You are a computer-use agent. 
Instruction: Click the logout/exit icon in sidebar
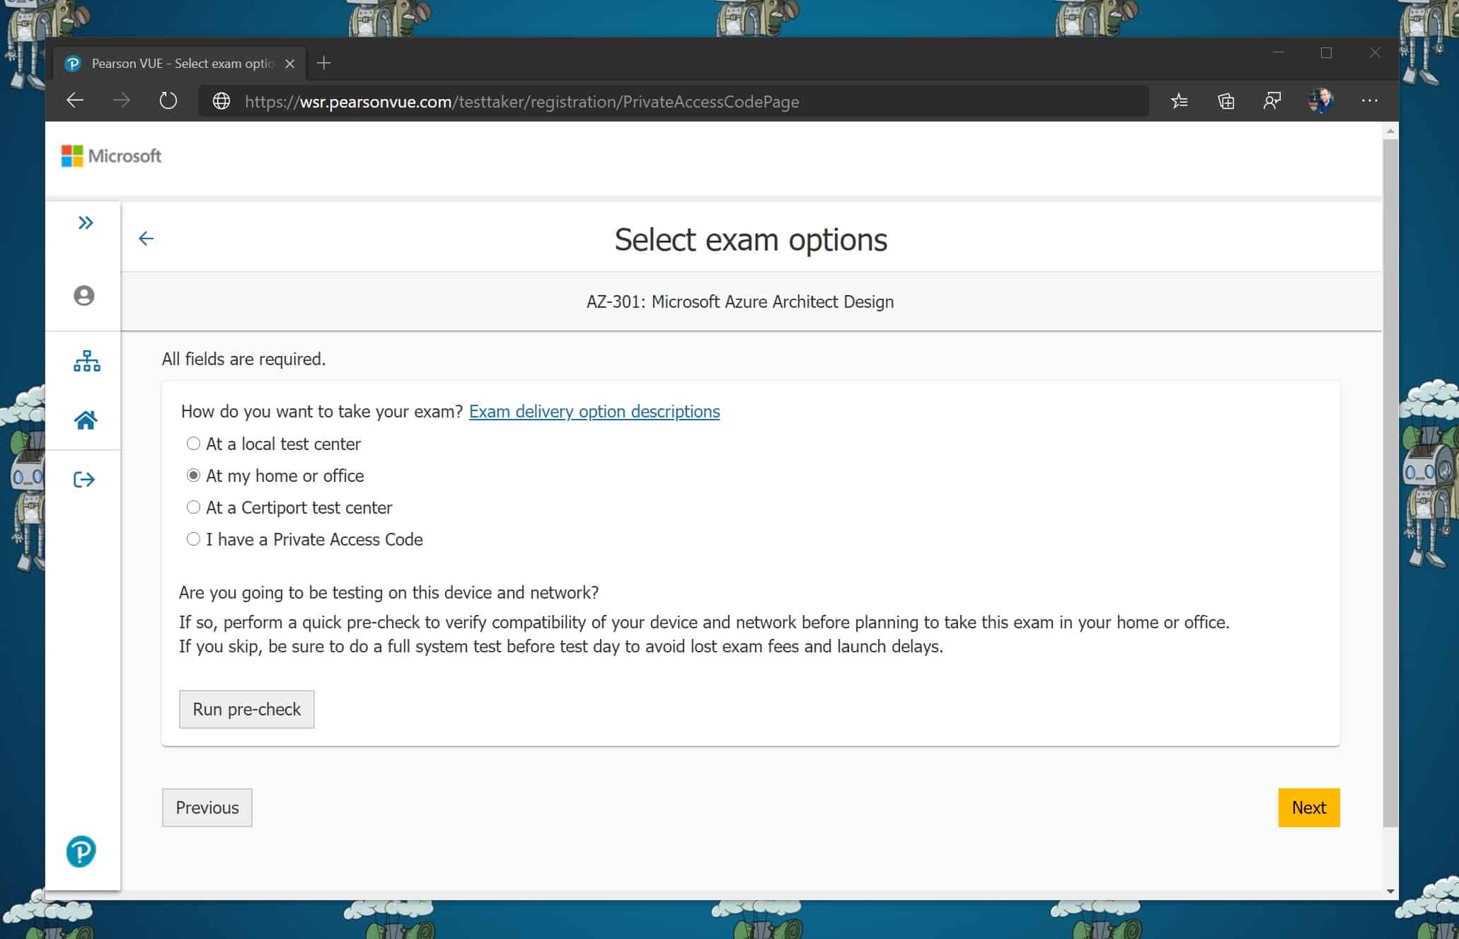click(84, 478)
